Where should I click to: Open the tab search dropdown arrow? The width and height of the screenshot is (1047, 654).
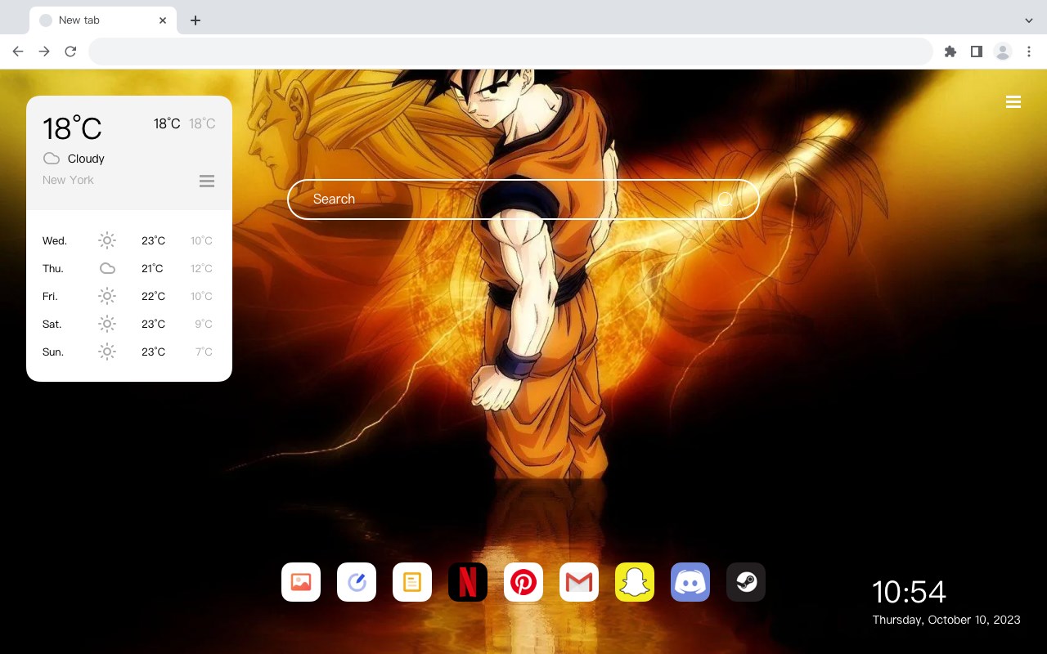1029,20
